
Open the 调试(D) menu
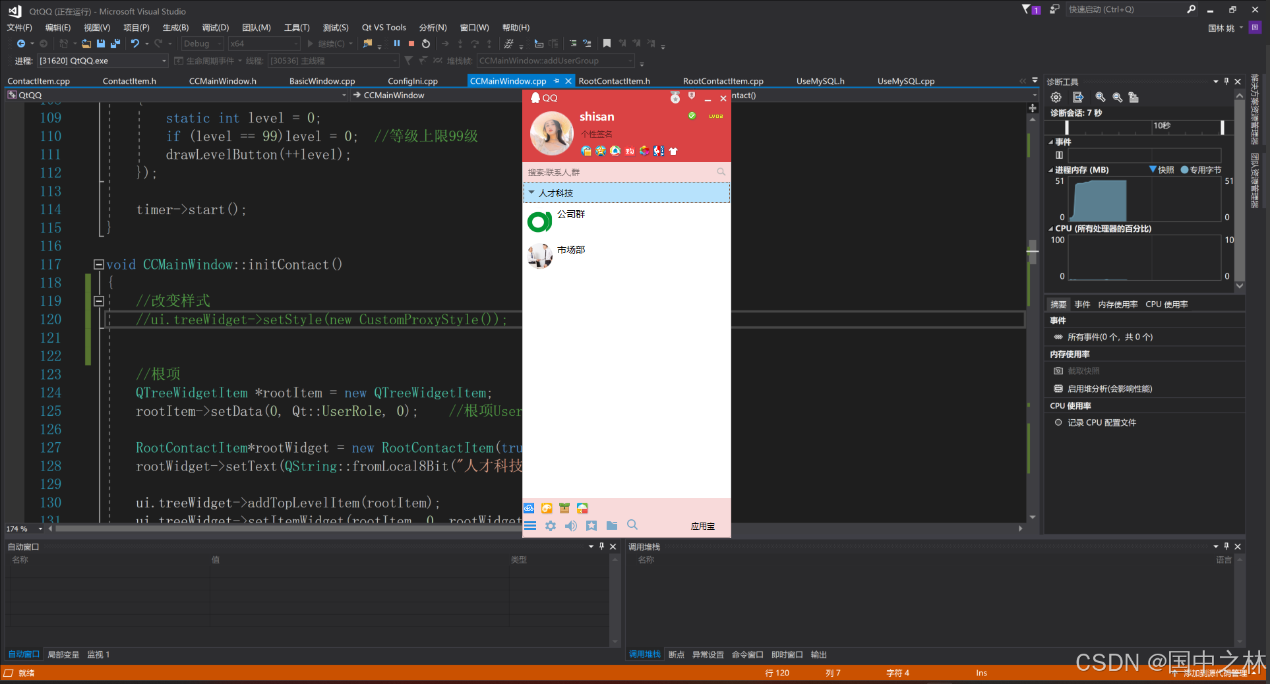pos(215,28)
